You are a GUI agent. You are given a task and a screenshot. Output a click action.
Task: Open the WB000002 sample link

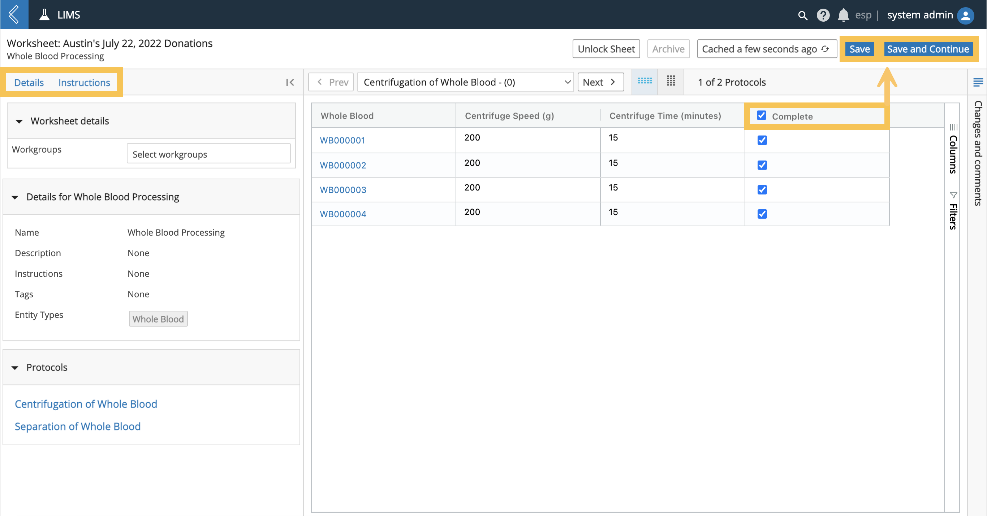(343, 165)
